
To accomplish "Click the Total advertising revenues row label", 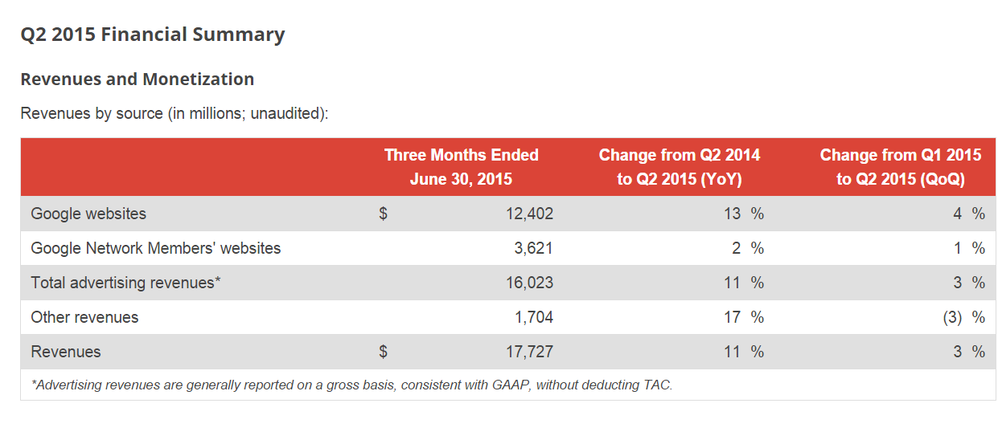I will tap(125, 283).
